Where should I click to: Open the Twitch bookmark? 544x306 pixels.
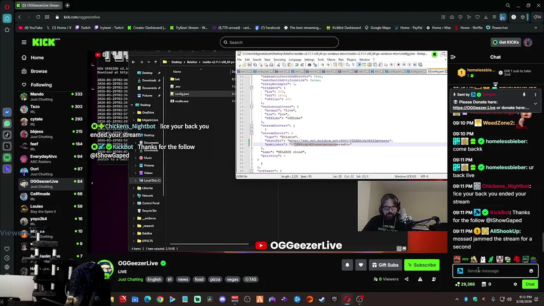coord(83,28)
